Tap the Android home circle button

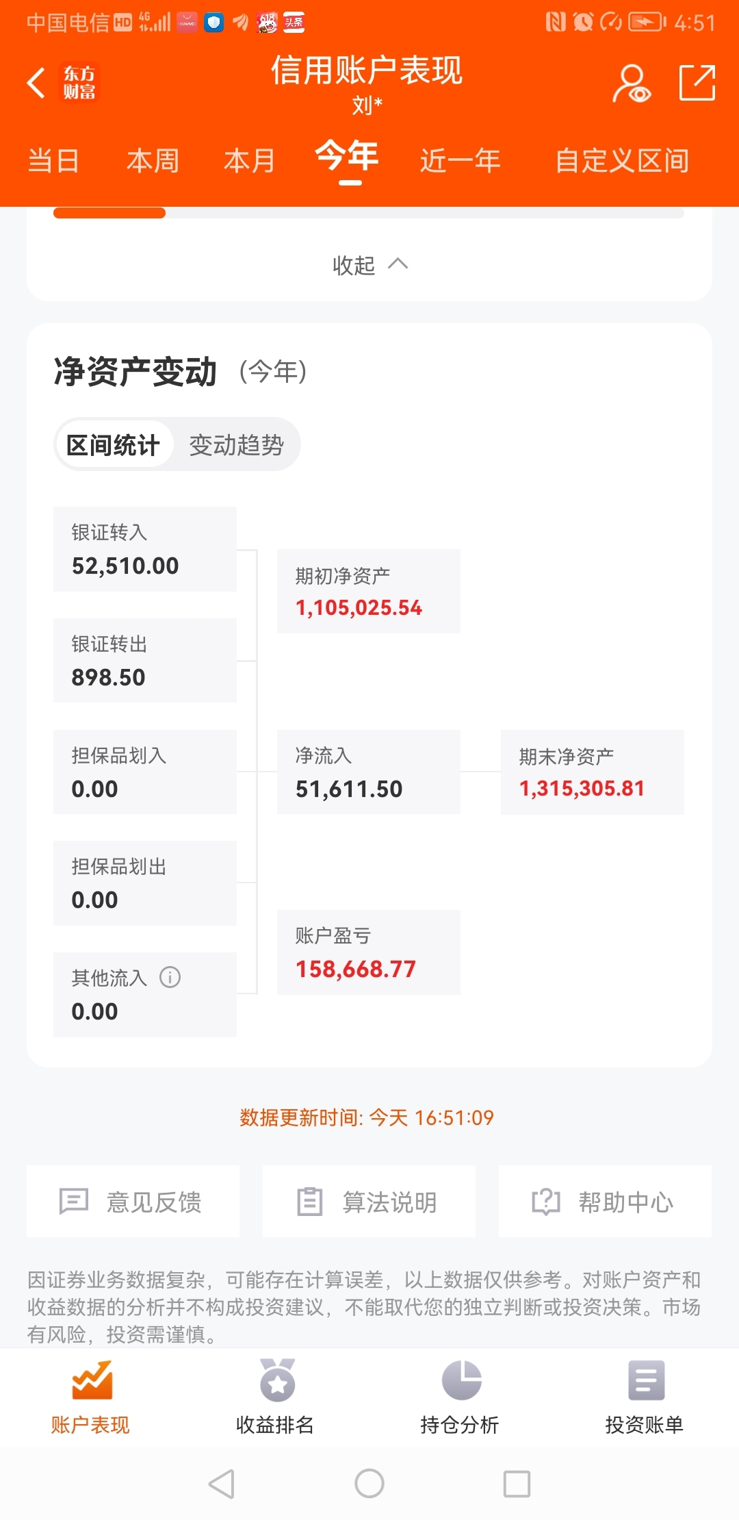pyautogui.click(x=369, y=1484)
